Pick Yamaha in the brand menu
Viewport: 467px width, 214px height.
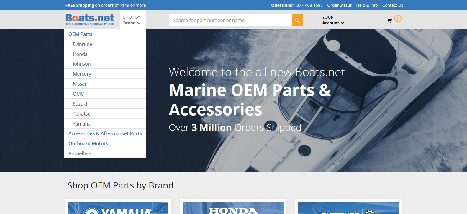tap(82, 124)
